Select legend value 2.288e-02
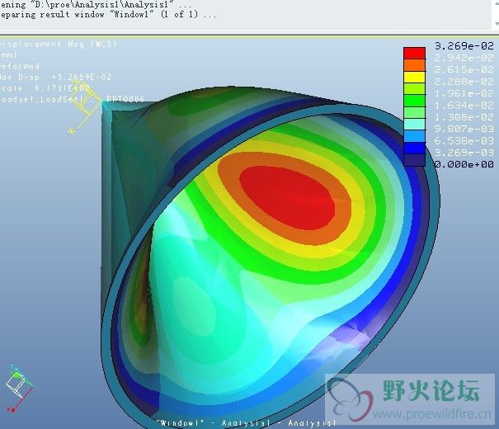The image size is (499, 429). point(464,82)
